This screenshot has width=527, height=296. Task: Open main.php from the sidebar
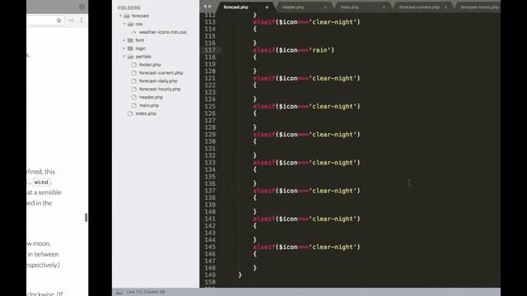tap(149, 105)
